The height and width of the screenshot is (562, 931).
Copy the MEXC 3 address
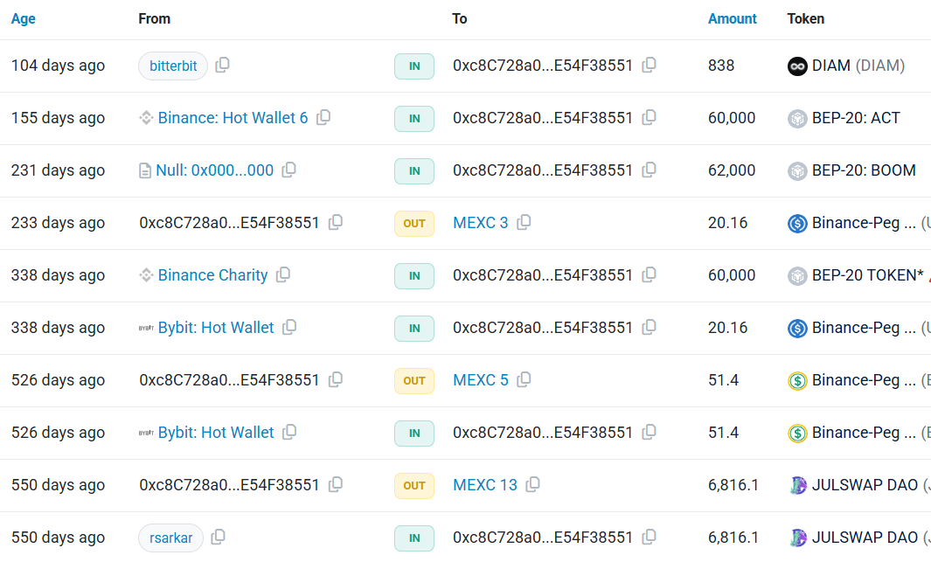tap(525, 222)
